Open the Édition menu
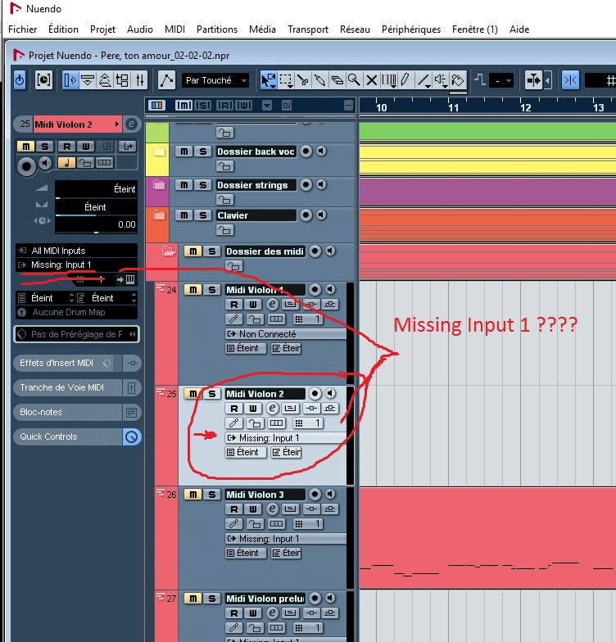Screen dimensions: 616x642 pyautogui.click(x=63, y=29)
